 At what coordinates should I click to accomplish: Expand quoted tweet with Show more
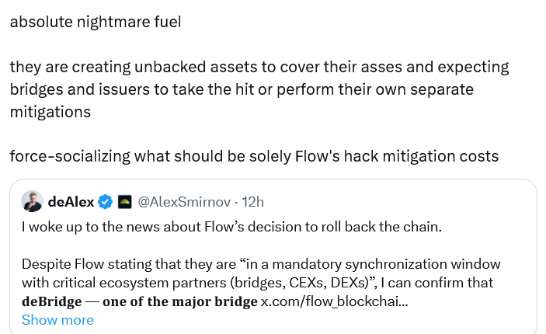pyautogui.click(x=57, y=320)
